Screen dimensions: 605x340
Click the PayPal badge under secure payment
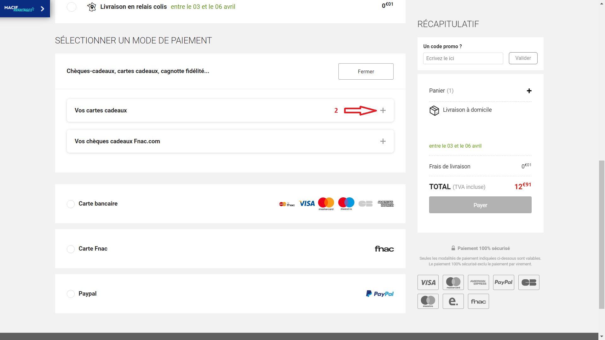503,282
